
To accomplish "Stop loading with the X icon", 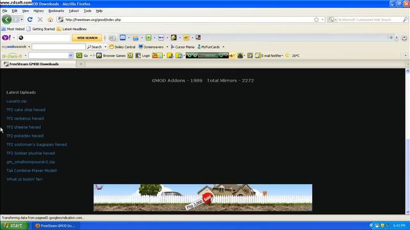I will pos(40,20).
